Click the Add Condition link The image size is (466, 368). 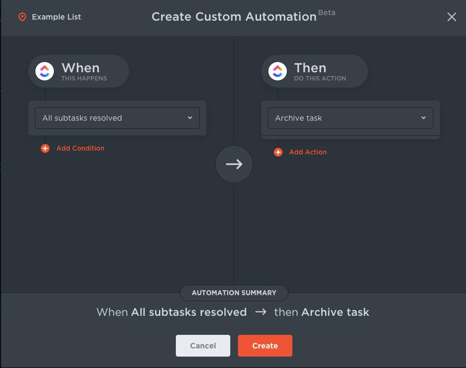pyautogui.click(x=81, y=148)
